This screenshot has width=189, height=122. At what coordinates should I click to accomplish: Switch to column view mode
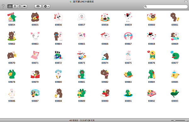click(x=20, y=6)
